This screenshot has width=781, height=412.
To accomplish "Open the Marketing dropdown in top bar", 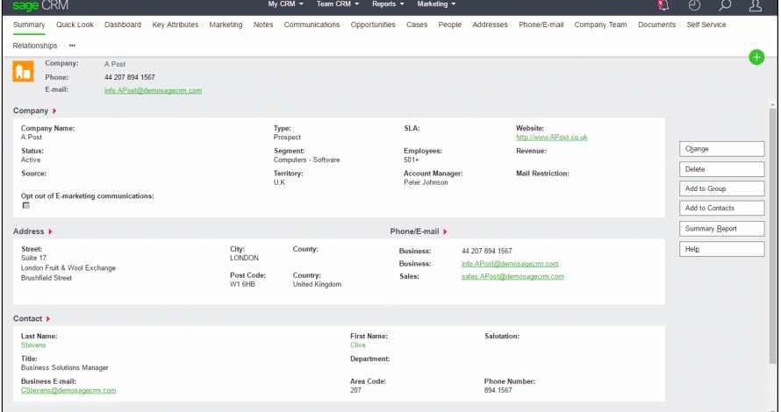I will pyautogui.click(x=436, y=4).
